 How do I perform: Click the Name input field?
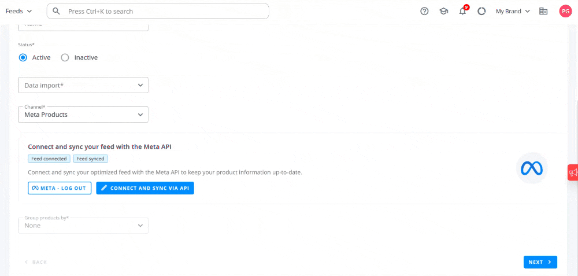tap(83, 27)
